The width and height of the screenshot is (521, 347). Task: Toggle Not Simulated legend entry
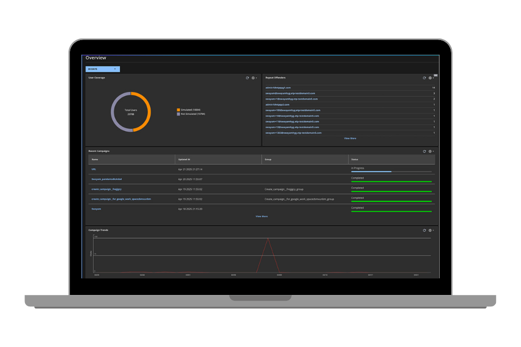click(x=191, y=114)
